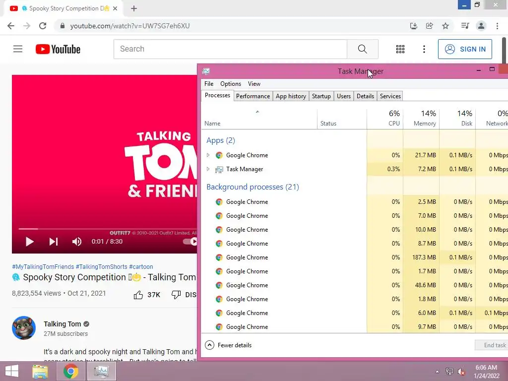
Task: Go to YouTube home via logo
Action: pos(58,49)
